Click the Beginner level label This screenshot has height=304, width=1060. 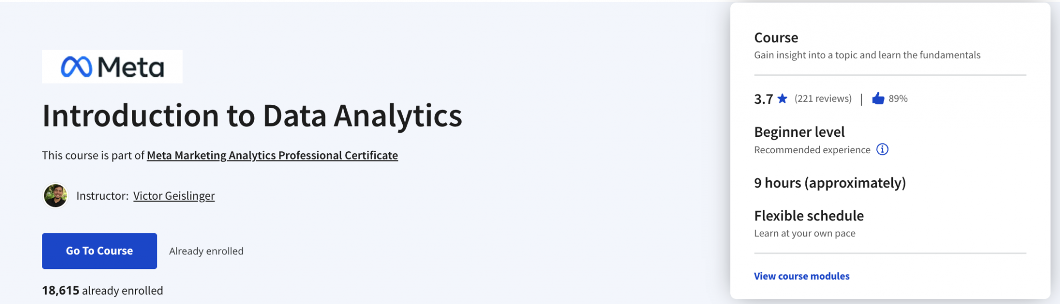coord(799,132)
